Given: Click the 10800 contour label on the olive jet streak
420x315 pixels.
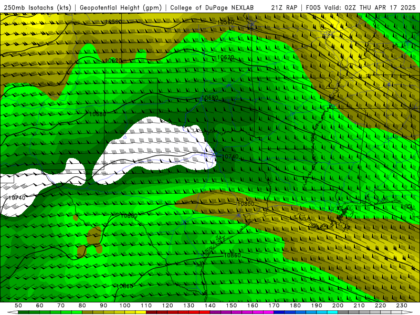Looking at the screenshot, I should point(246,204).
